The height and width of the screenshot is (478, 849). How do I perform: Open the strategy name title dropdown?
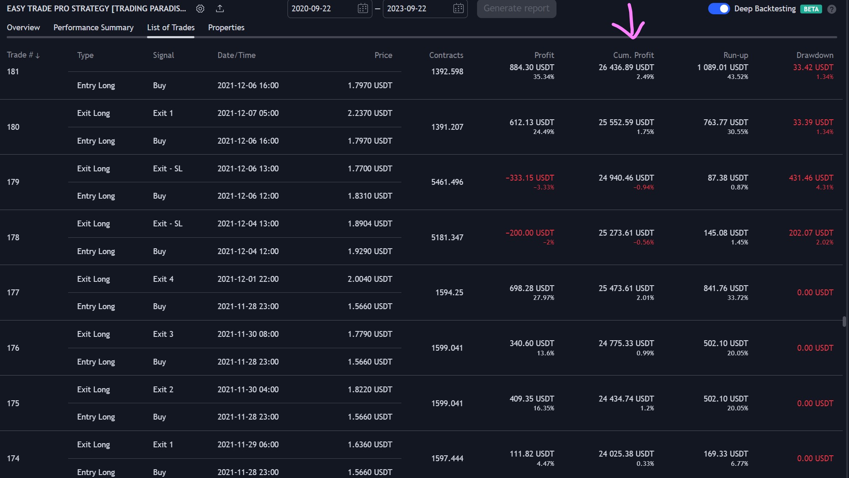click(x=96, y=8)
